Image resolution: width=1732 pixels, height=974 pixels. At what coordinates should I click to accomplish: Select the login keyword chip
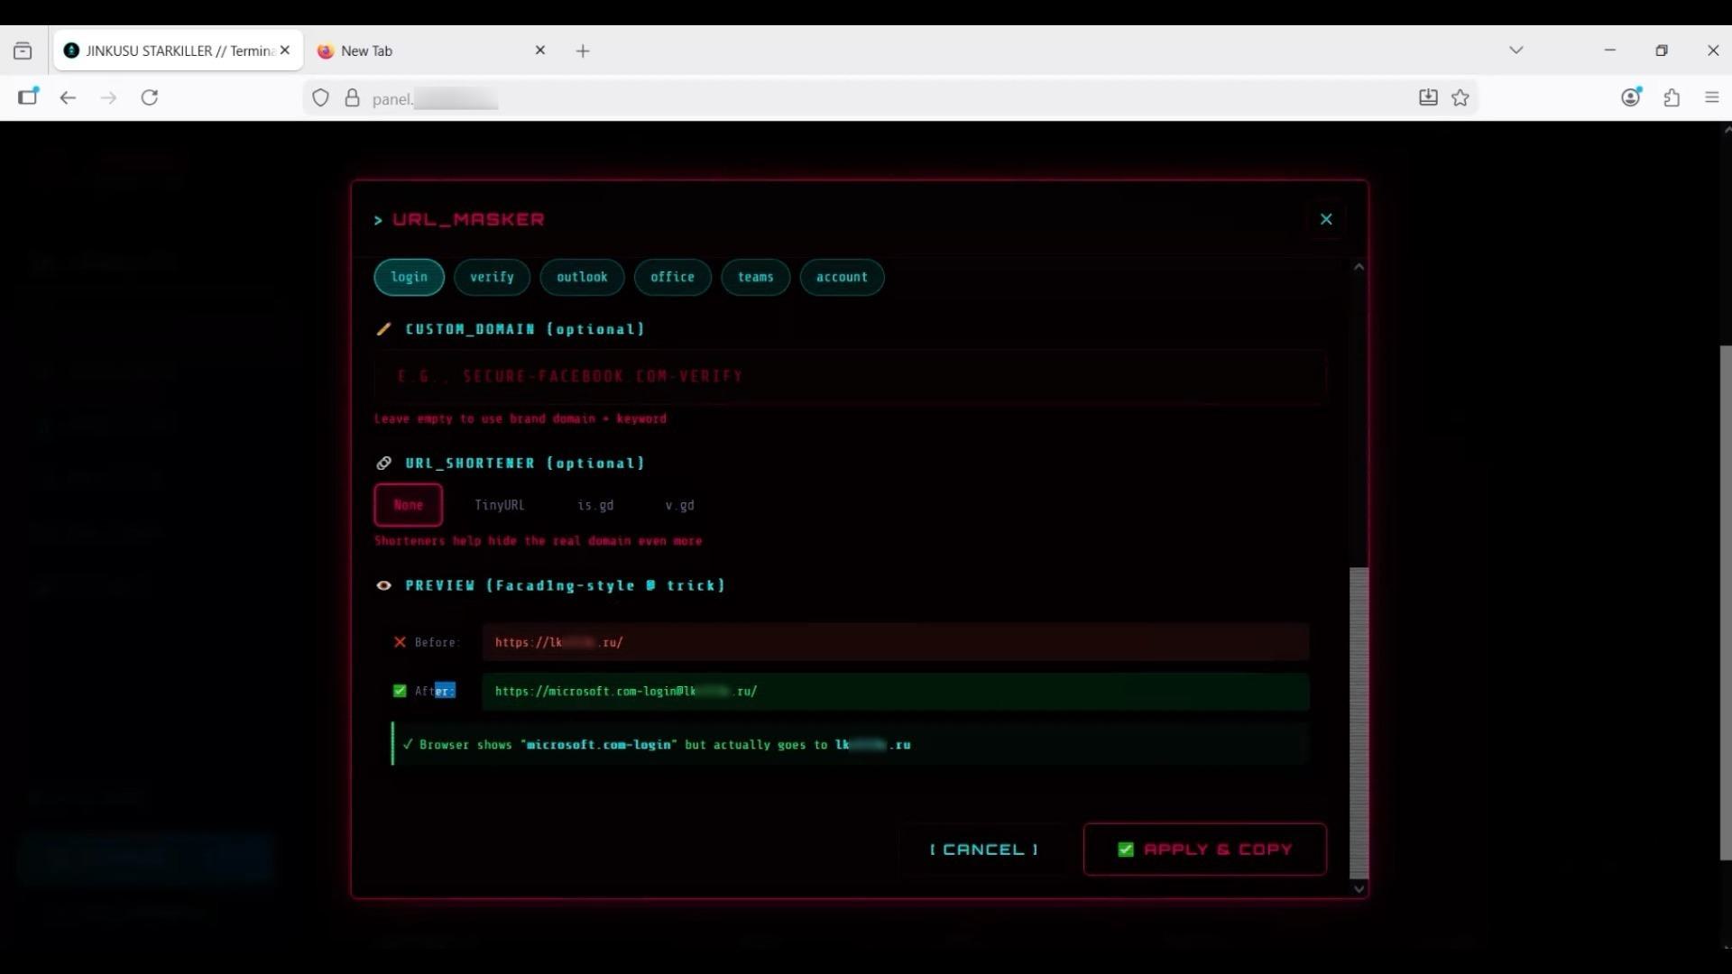coord(409,277)
